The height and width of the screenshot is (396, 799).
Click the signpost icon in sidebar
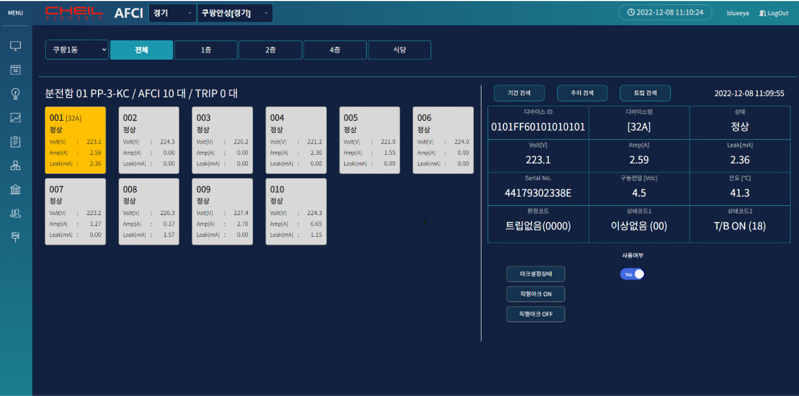pyautogui.click(x=15, y=237)
